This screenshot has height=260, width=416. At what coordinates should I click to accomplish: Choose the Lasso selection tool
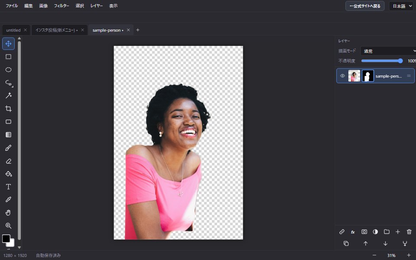click(9, 83)
